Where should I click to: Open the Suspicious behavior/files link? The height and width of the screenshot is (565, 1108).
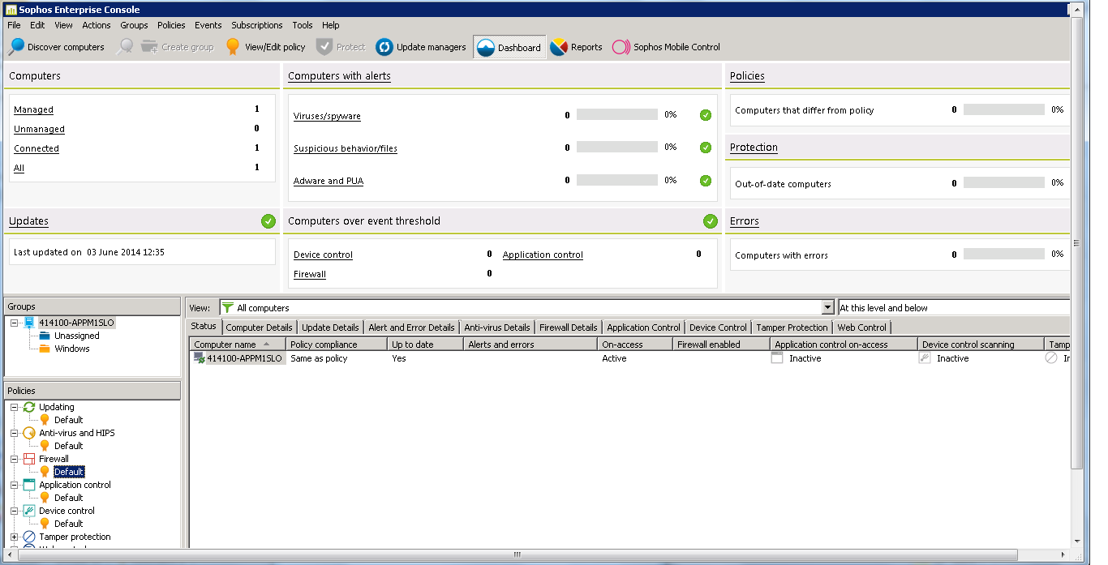[346, 148]
